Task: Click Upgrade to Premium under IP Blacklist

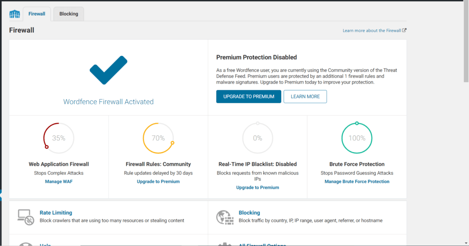Action: pos(257,187)
